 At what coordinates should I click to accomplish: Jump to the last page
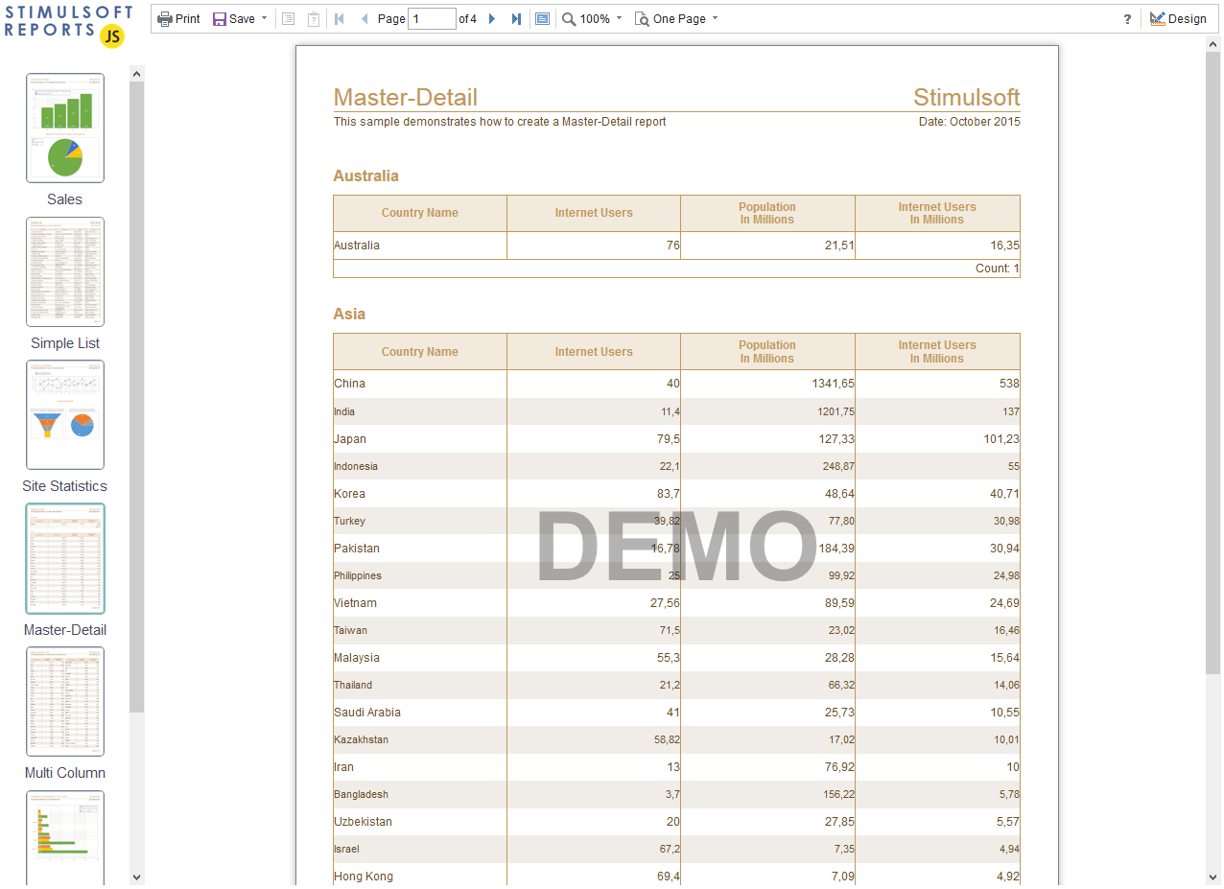pyautogui.click(x=516, y=19)
